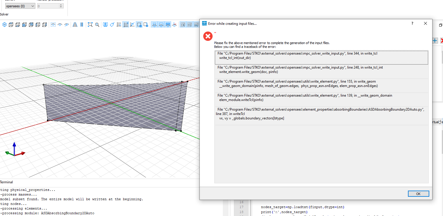Click code line 18 print('n',nodes_target)
443x216 pixels.
tap(284, 212)
